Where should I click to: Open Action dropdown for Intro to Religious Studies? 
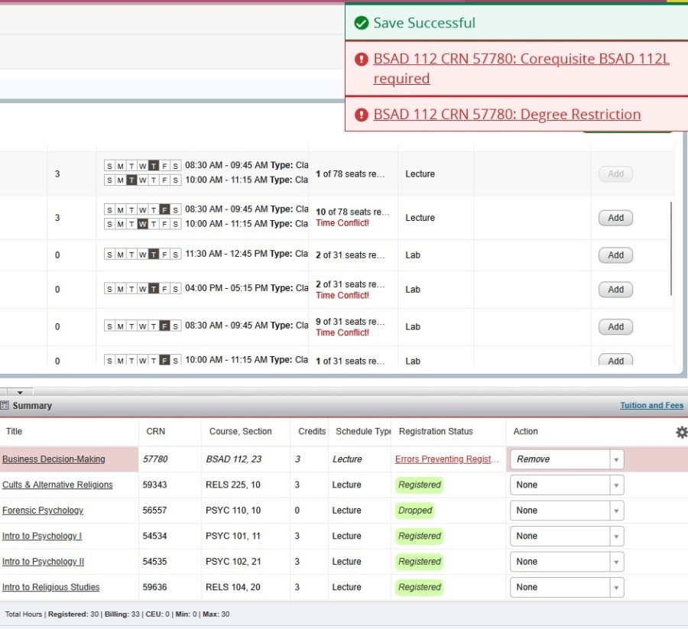(615, 588)
